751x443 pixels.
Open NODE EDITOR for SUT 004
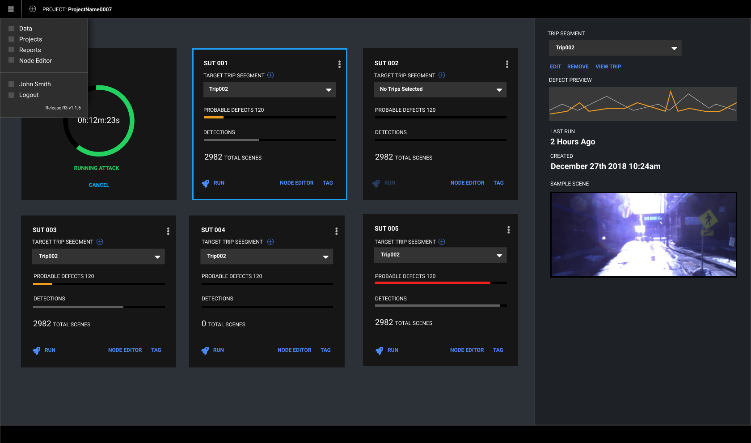295,350
